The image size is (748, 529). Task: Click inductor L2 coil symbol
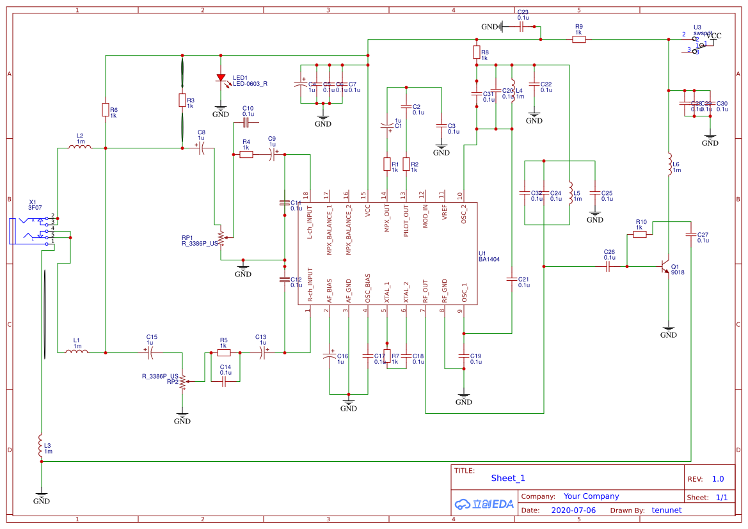coord(80,146)
